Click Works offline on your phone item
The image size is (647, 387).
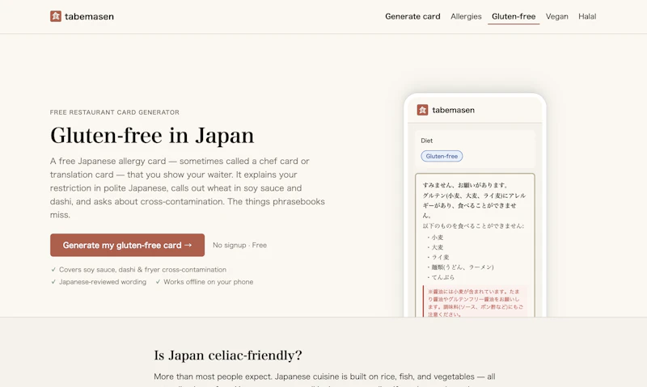click(x=205, y=282)
